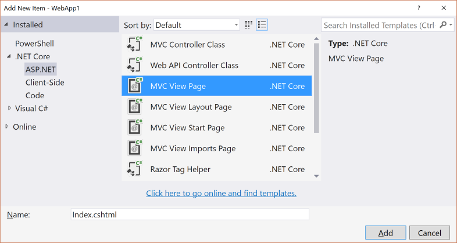
Task: Open the Sort by Default dropdown
Action: pos(197,25)
